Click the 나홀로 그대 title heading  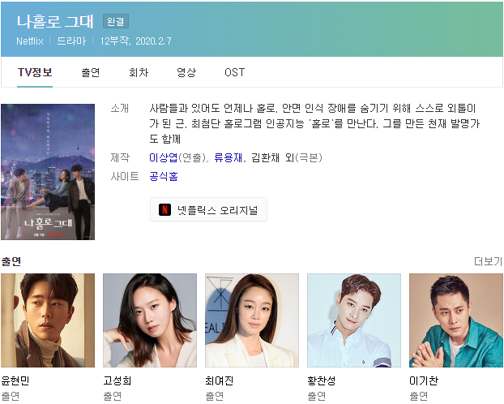pos(55,22)
